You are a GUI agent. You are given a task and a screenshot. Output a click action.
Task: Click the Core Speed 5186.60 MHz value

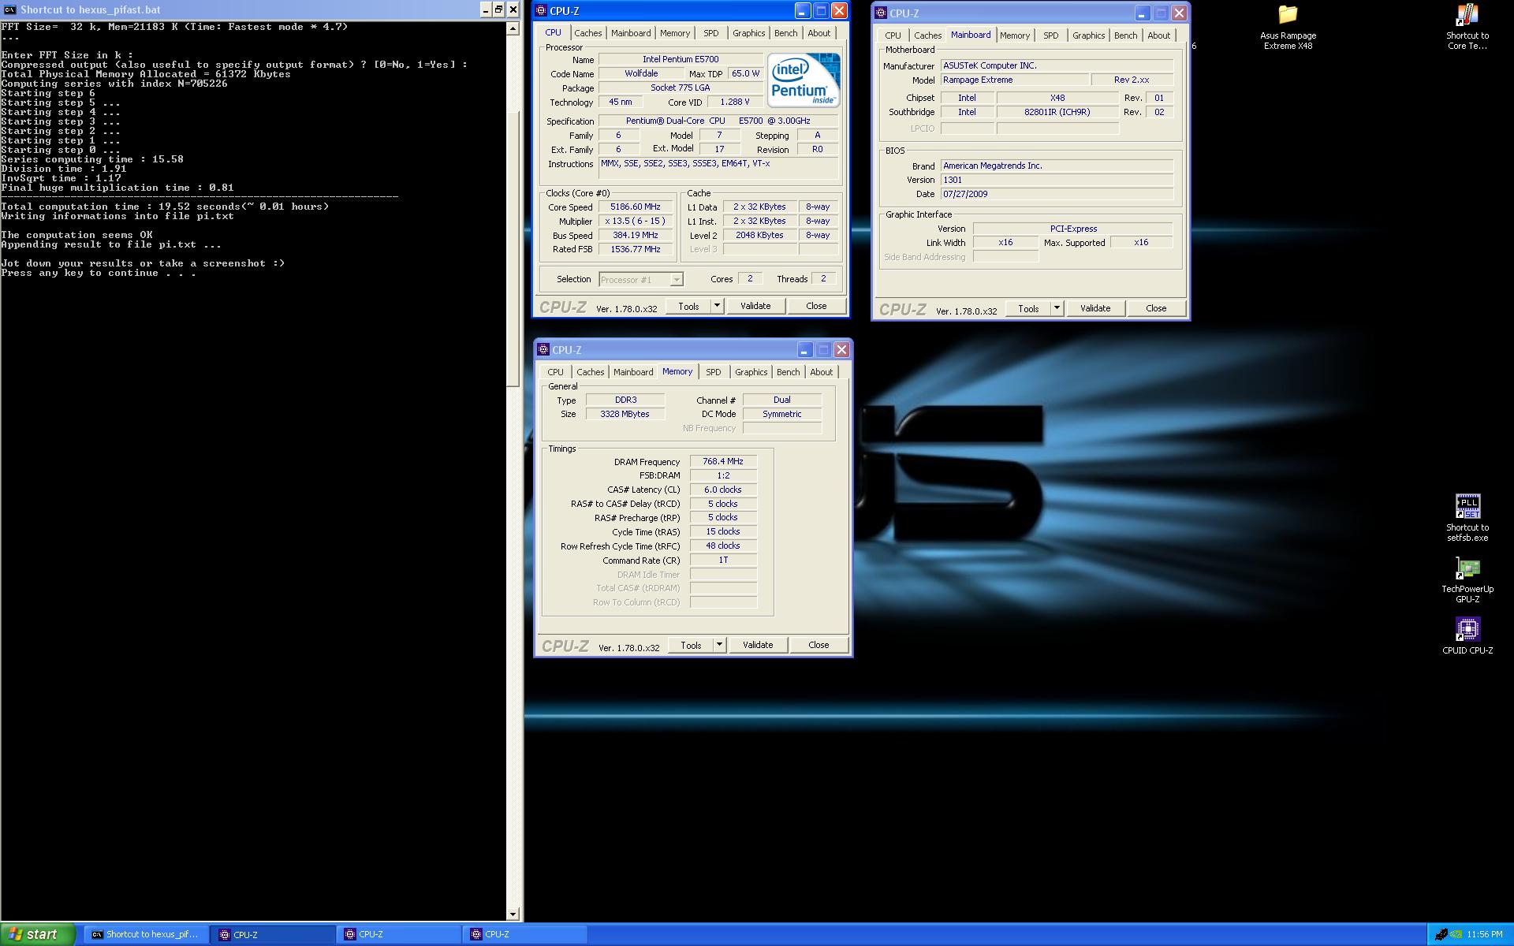tap(635, 207)
